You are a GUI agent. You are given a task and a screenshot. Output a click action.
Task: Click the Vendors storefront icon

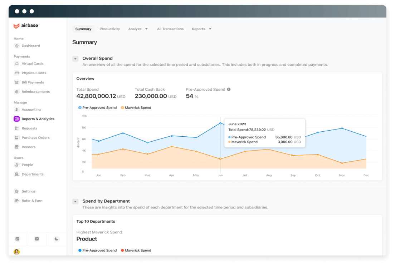pos(16,147)
